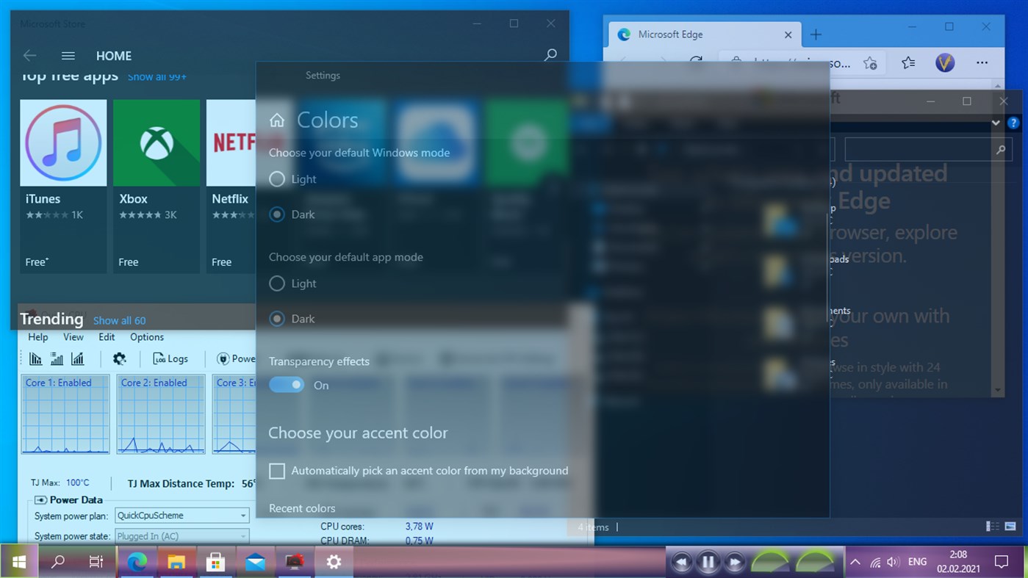The image size is (1028, 578).
Task: Open the Options menu in Quick CPU
Action: pos(146,336)
